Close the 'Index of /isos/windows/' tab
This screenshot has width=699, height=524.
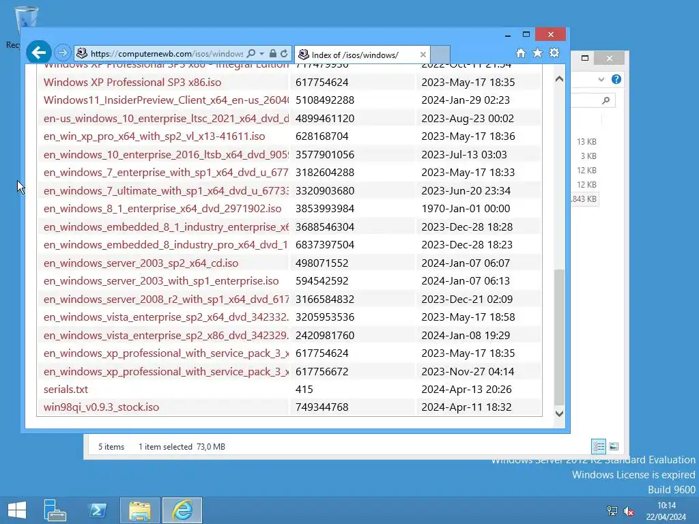point(423,55)
